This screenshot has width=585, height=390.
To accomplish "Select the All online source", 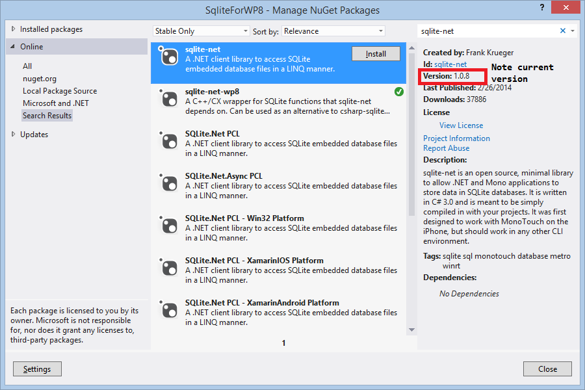I will [27, 66].
